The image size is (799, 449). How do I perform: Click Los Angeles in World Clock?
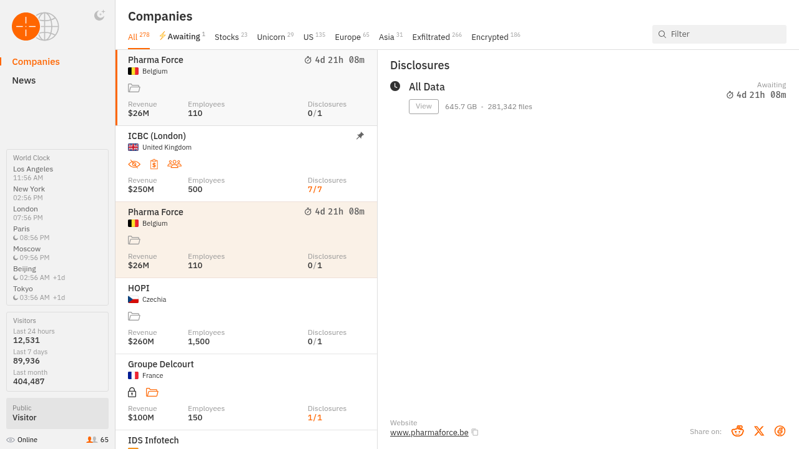tap(33, 169)
